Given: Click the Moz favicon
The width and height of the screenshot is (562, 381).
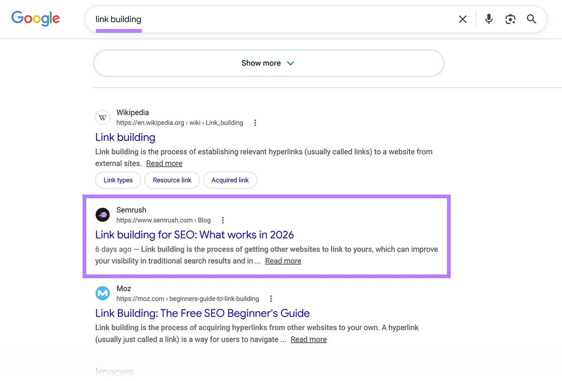Looking at the screenshot, I should tap(103, 293).
